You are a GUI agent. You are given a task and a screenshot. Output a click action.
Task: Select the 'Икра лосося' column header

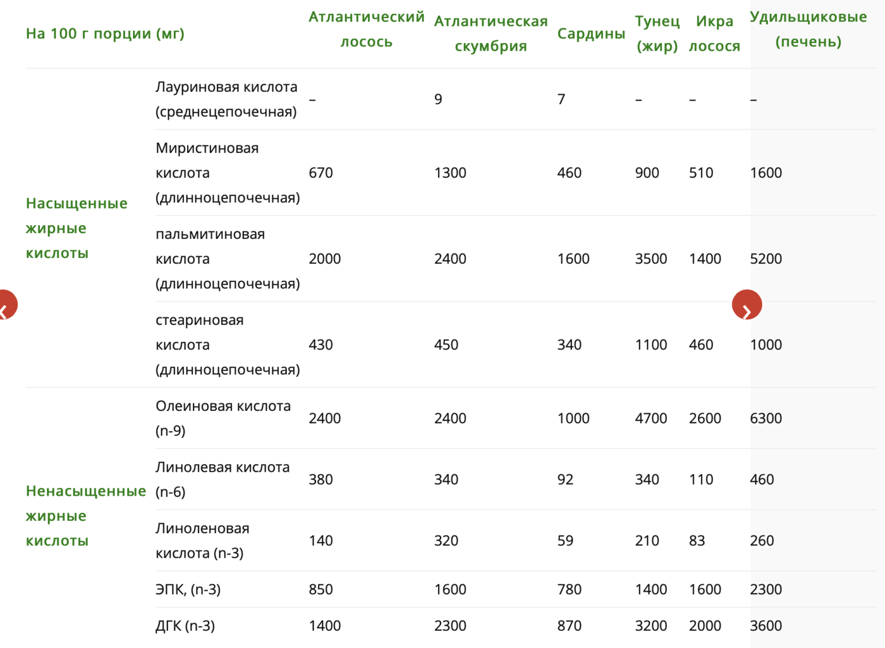[x=714, y=34]
